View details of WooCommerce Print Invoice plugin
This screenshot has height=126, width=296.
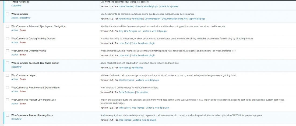click(142, 92)
